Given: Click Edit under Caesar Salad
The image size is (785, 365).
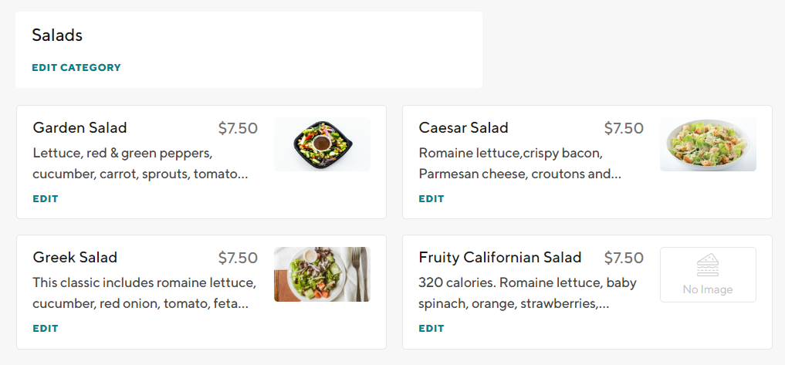Looking at the screenshot, I should [x=431, y=198].
